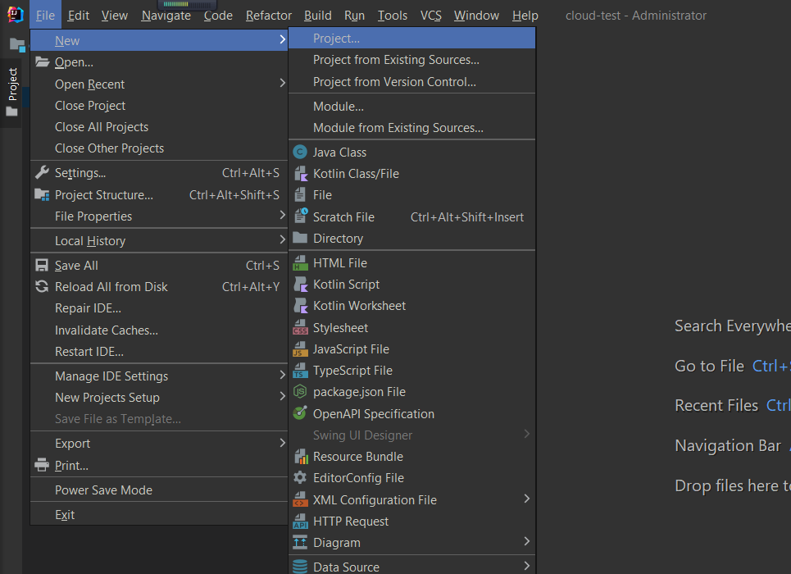Open the Refactor menu
Screen dimensions: 791x574
pyautogui.click(x=268, y=15)
